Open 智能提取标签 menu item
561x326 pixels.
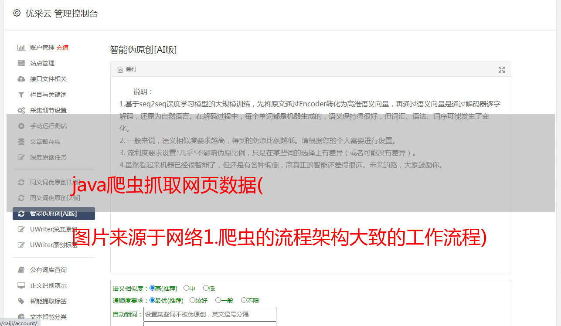pos(48,301)
